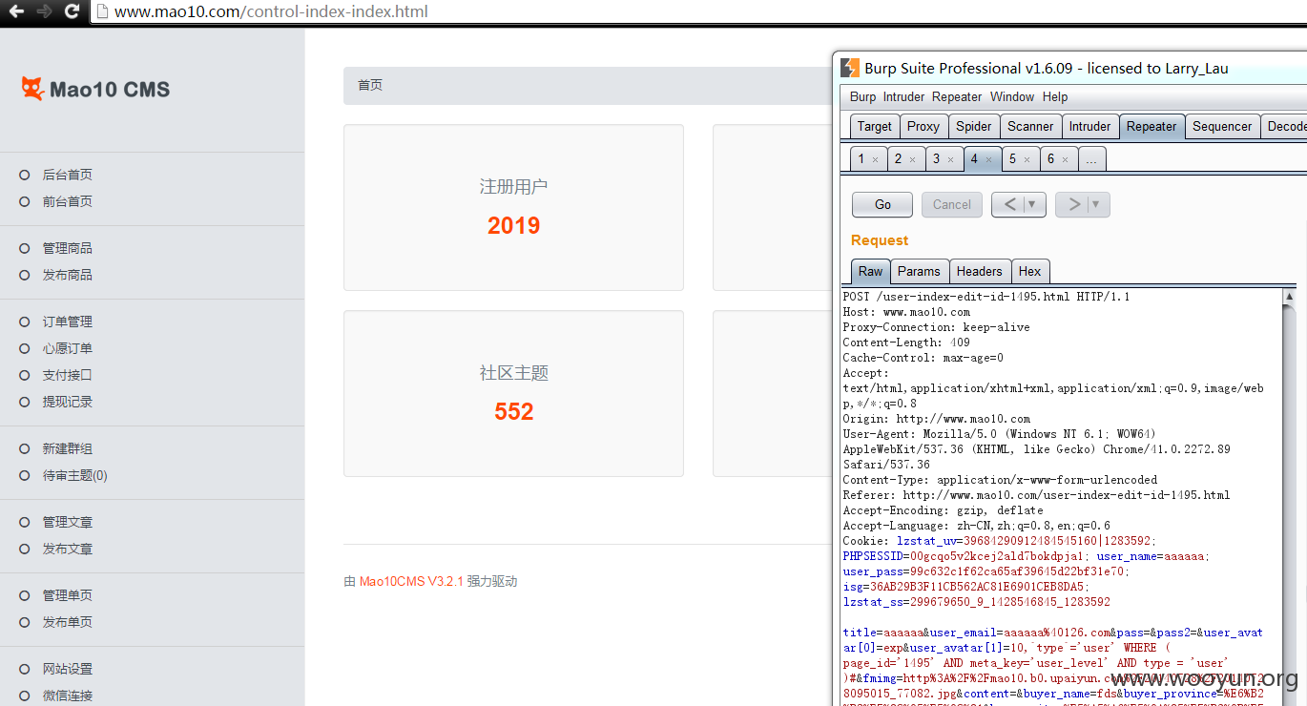Open 前台首页 in the sidebar
Viewport: 1307px width, 706px height.
[x=67, y=201]
